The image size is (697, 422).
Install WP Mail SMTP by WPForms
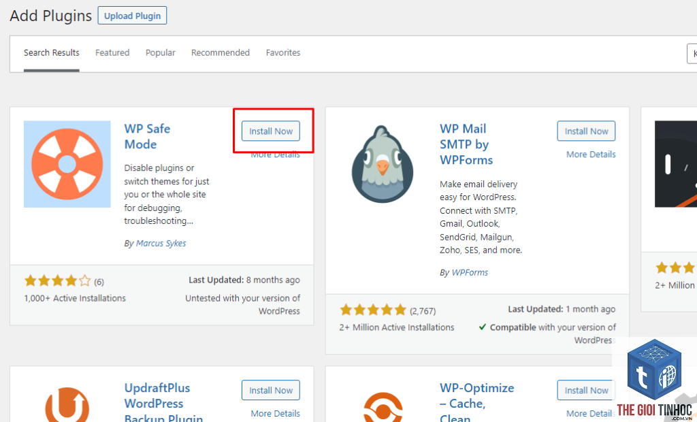586,131
